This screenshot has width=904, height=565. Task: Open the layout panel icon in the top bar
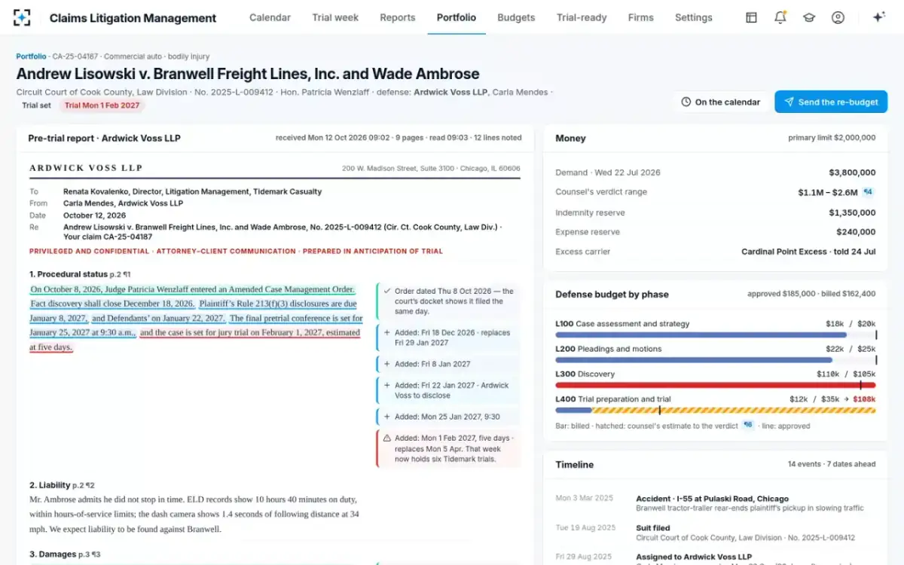(751, 17)
